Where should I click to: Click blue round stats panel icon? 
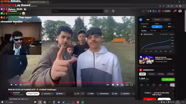pos(141,20)
